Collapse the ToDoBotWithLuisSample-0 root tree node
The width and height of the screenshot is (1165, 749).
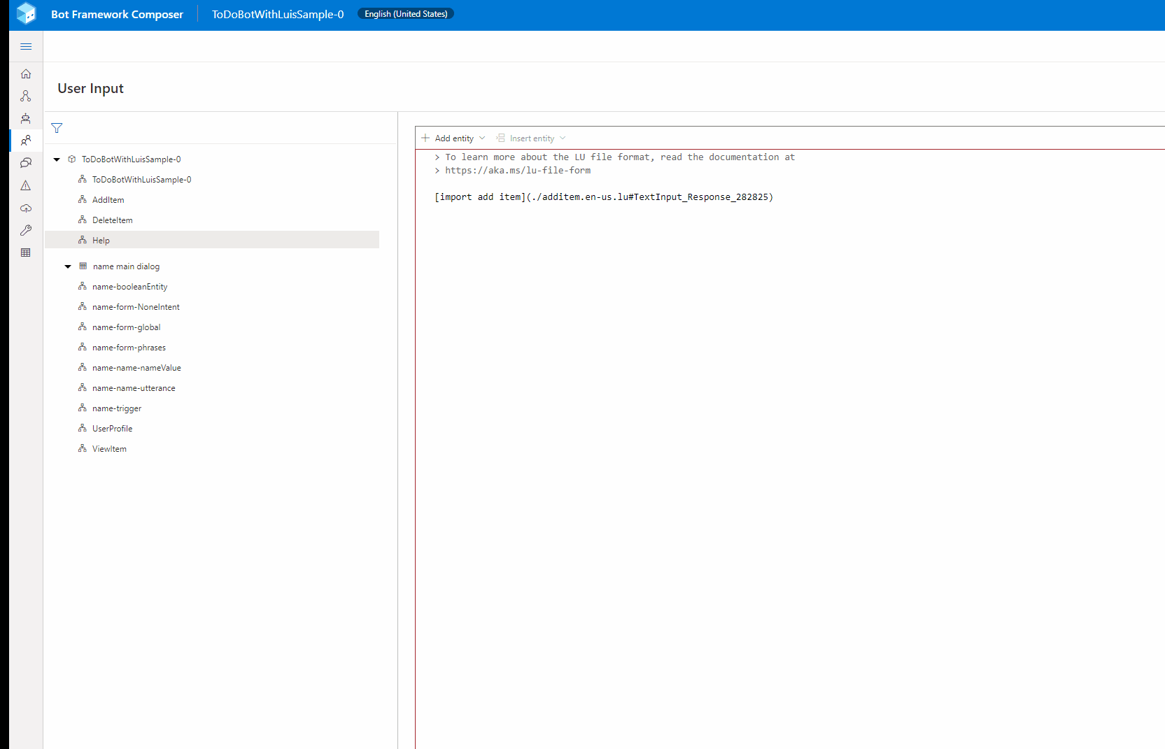click(57, 159)
